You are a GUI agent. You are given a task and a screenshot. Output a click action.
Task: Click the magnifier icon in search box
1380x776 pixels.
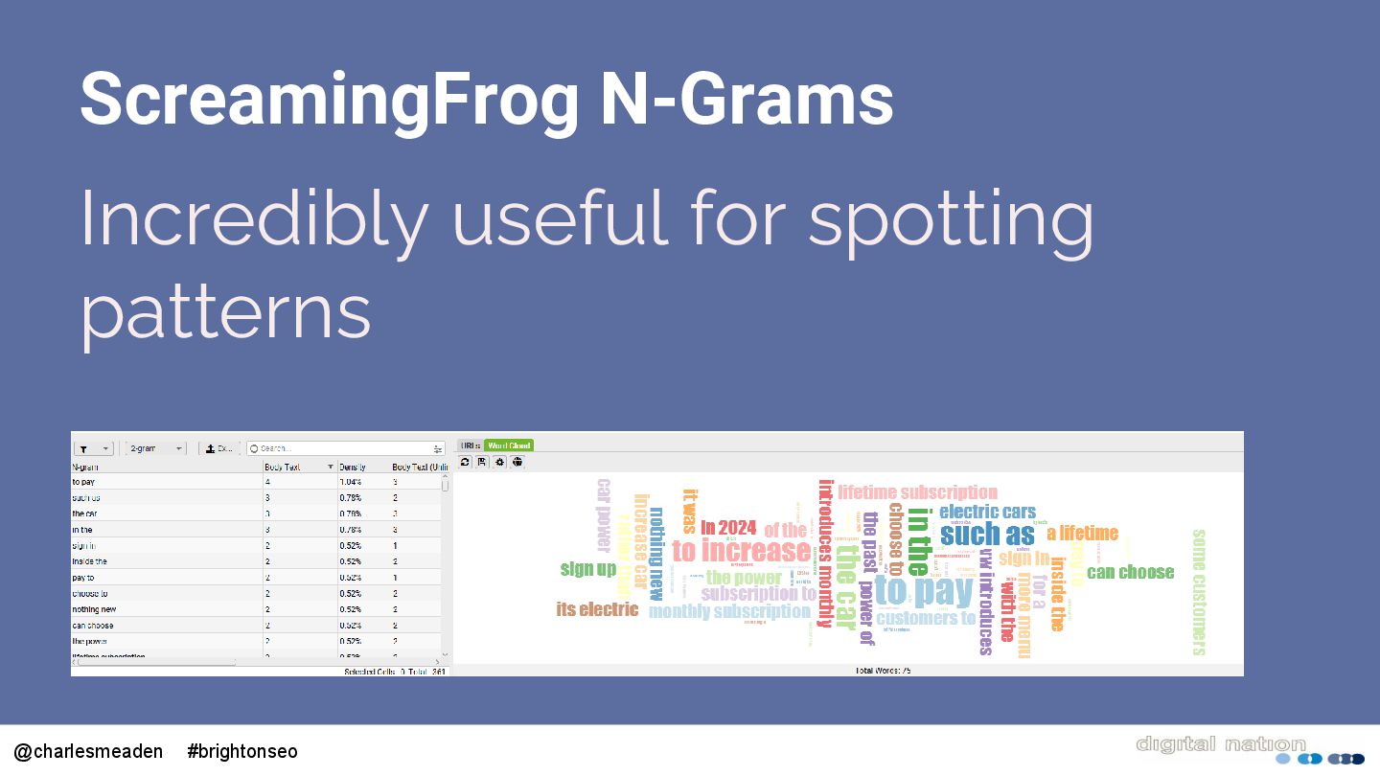(x=254, y=448)
